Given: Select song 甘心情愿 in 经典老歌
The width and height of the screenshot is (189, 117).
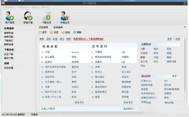Looking at the screenshot, I should point(50,57).
